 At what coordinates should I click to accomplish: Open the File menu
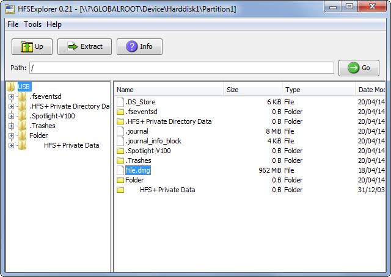pos(13,24)
